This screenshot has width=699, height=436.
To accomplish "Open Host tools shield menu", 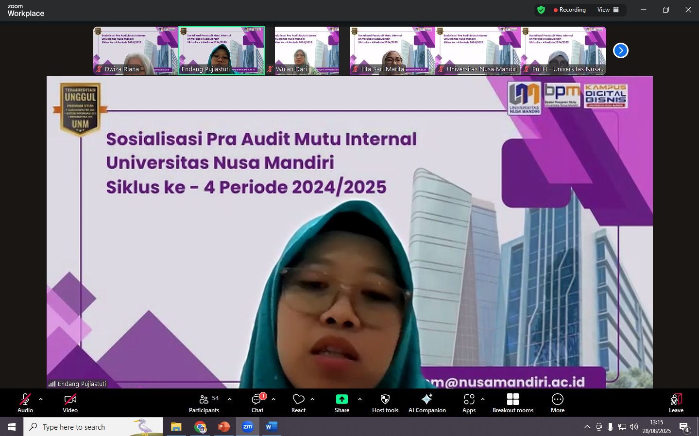I will (385, 403).
